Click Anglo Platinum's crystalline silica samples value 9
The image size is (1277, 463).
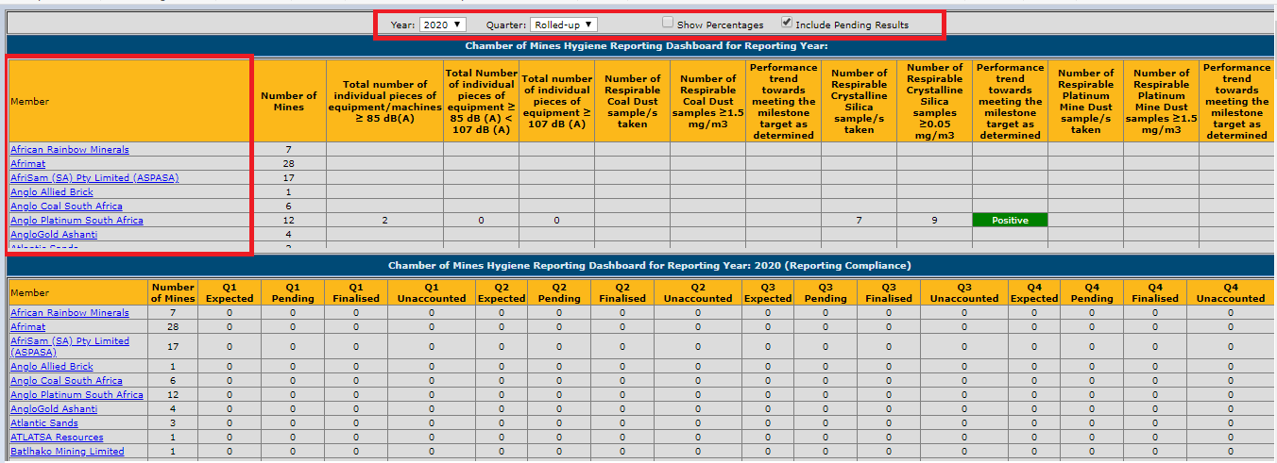pyautogui.click(x=934, y=220)
